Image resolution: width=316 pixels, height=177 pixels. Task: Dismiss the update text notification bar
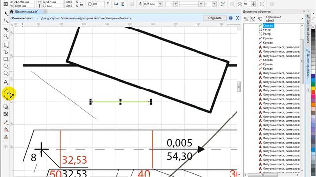tap(237, 18)
